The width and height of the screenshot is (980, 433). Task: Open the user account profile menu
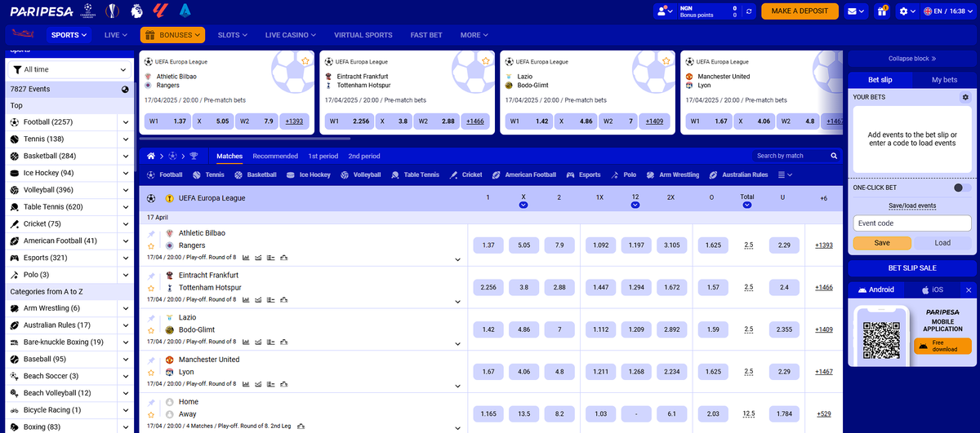pos(664,11)
